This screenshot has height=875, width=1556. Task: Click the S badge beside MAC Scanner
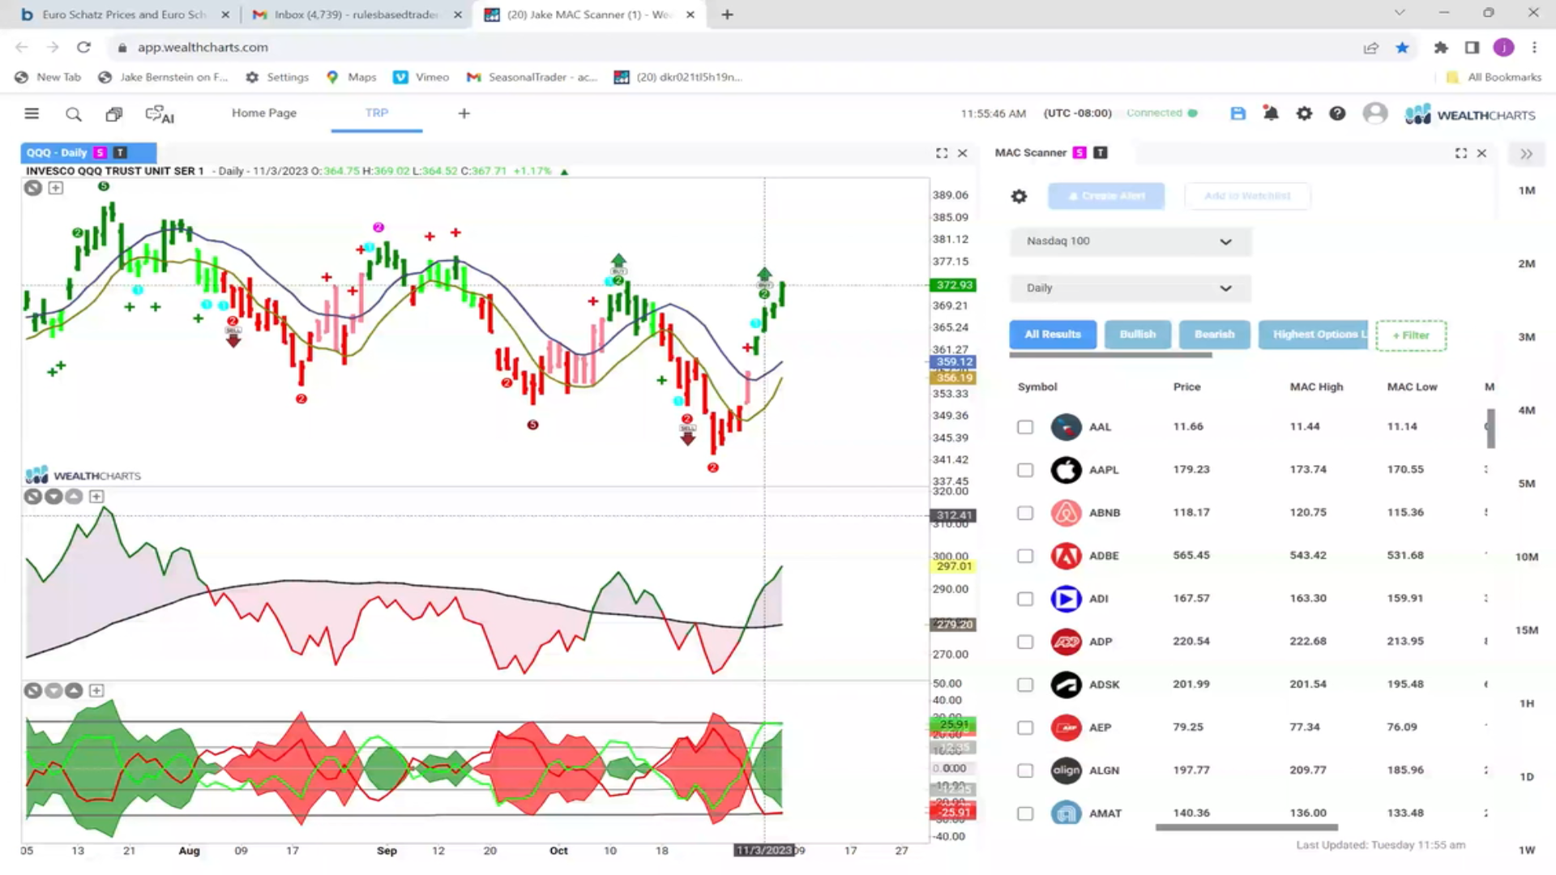pos(1079,152)
